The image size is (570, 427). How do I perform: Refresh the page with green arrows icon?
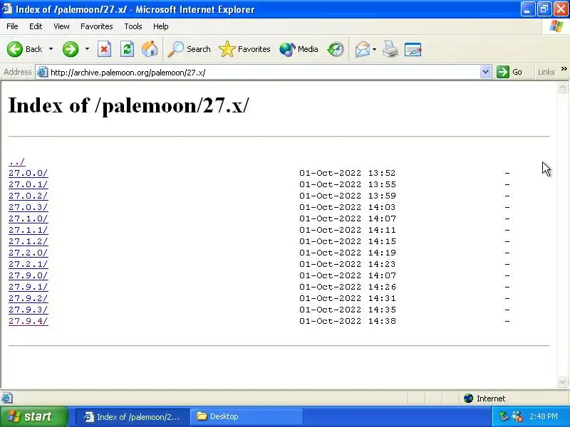pos(128,49)
